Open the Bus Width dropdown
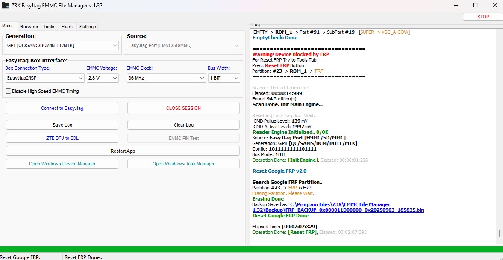The width and height of the screenshot is (503, 260). pos(224,78)
